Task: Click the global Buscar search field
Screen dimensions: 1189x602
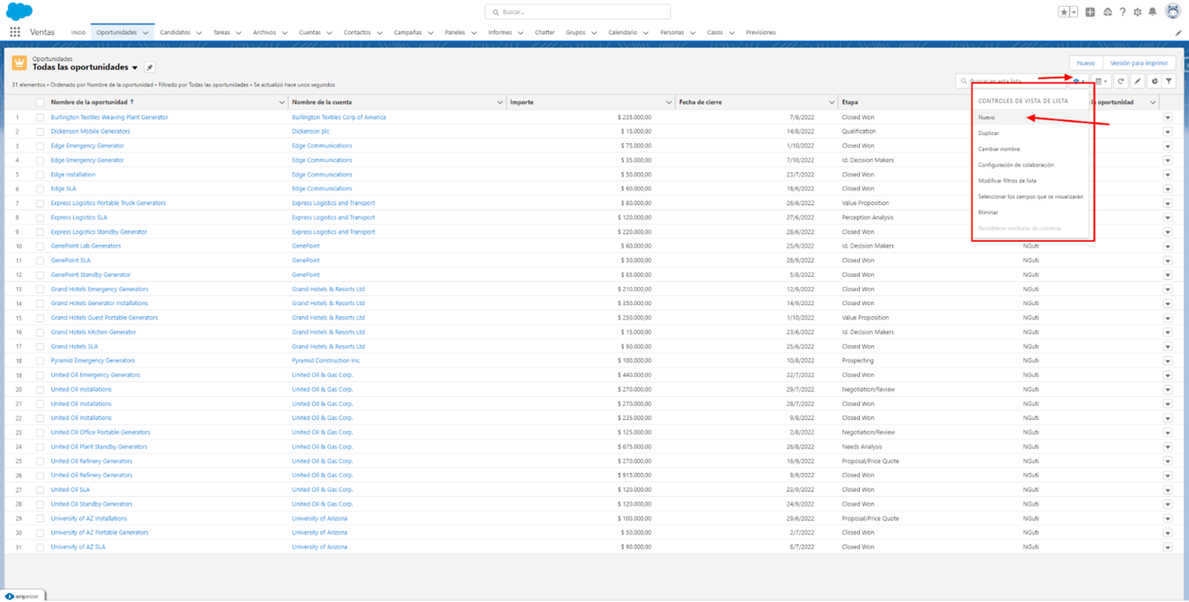Action: [x=578, y=12]
